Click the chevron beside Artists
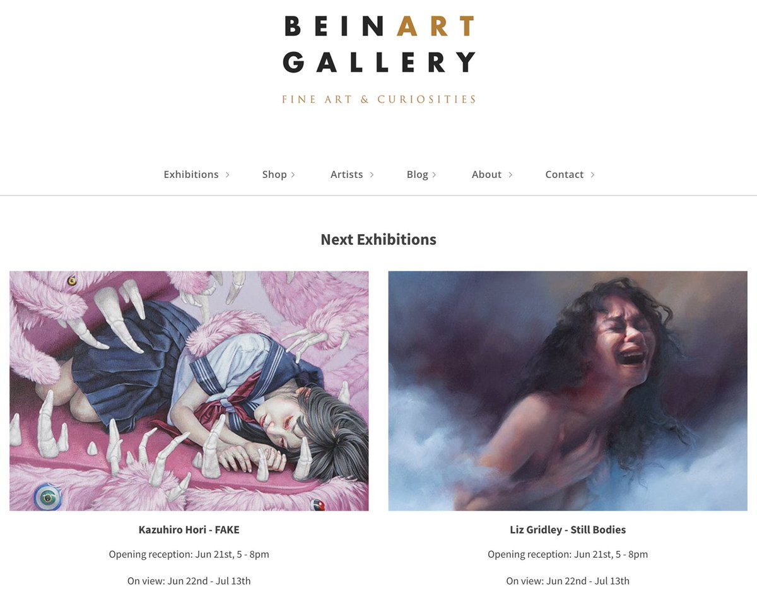The width and height of the screenshot is (757, 590). pyautogui.click(x=372, y=175)
